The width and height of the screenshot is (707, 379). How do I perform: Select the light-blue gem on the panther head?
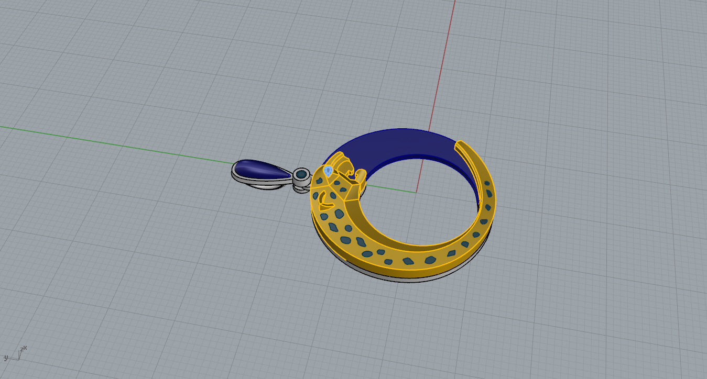coord(328,171)
